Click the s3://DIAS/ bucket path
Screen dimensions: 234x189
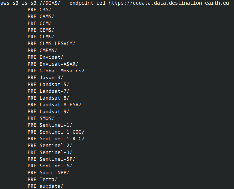pos(46,3)
